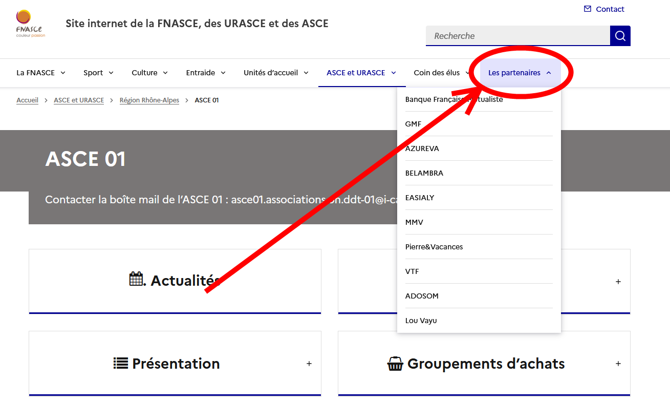Expand the Présentation accordion section
The width and height of the screenshot is (670, 403).
pos(175,364)
